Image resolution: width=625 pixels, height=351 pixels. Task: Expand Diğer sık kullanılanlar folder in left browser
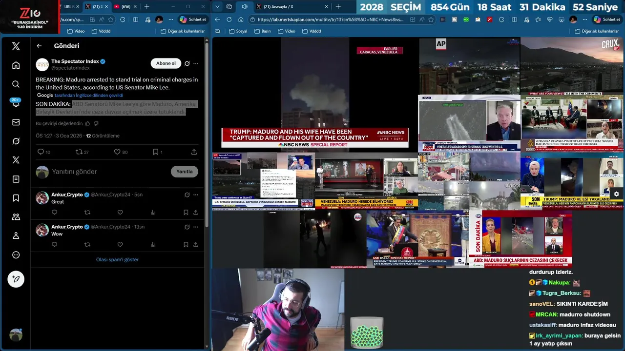click(183, 31)
